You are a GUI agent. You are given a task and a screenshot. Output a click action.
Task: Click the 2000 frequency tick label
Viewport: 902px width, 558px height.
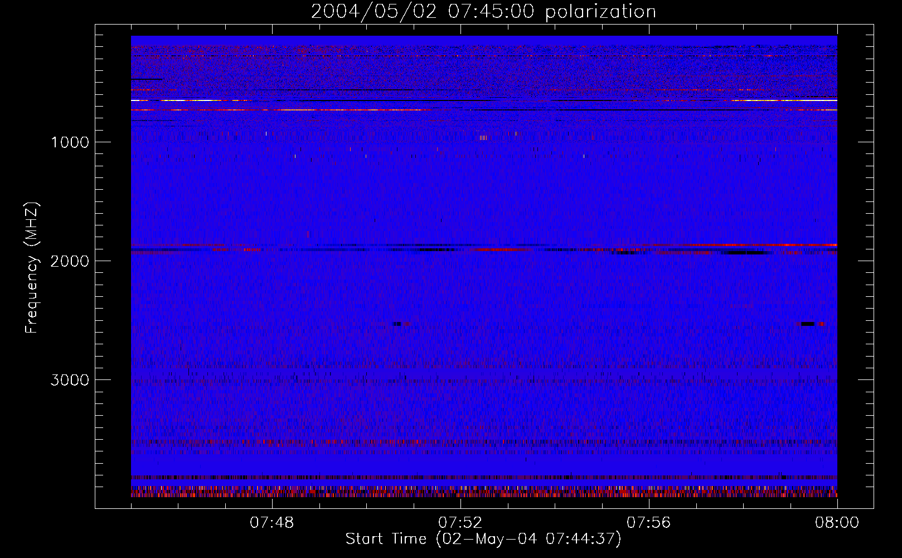tap(70, 261)
